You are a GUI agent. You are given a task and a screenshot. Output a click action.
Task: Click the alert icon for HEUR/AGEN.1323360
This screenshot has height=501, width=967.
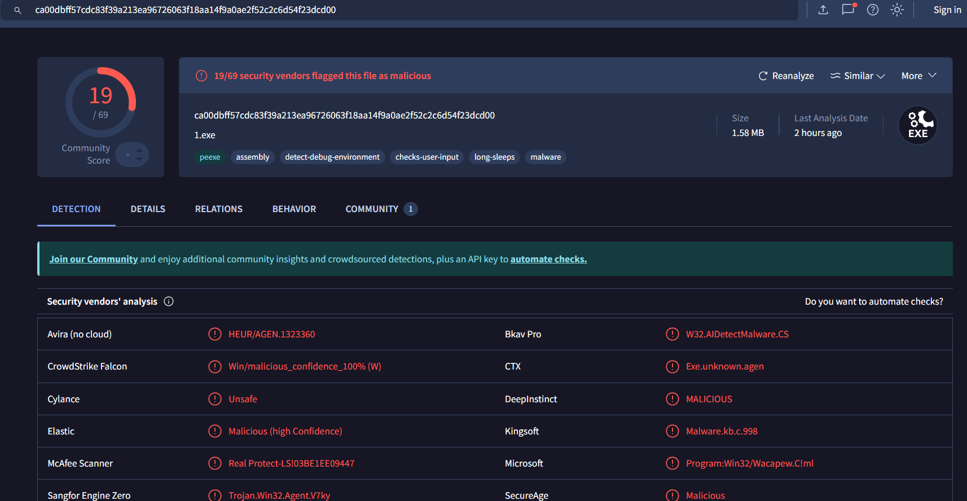tap(215, 334)
